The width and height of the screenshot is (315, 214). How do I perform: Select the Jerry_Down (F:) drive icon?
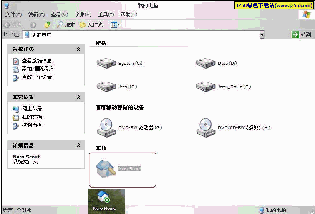[x=206, y=87]
